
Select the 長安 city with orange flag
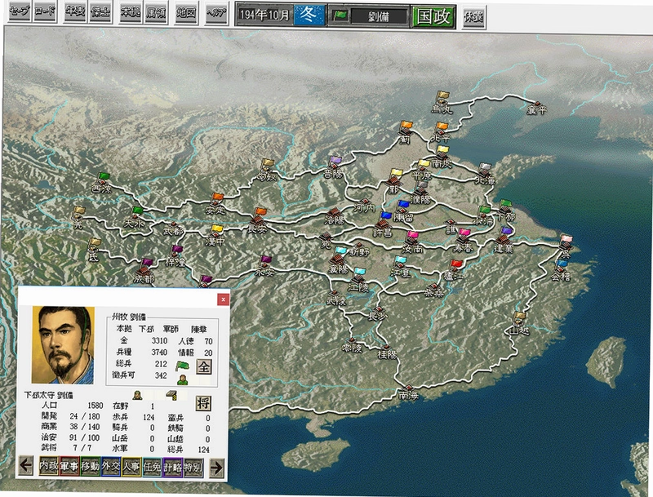click(258, 220)
